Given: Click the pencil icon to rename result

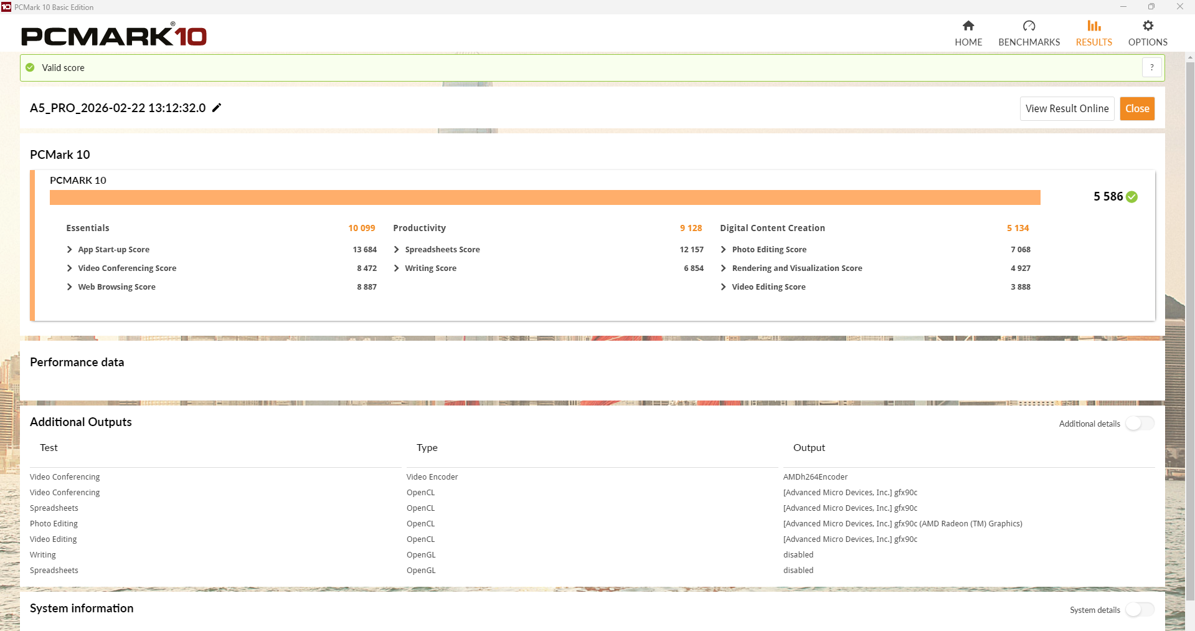Looking at the screenshot, I should click(217, 108).
